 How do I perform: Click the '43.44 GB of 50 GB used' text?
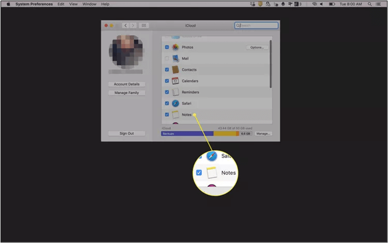(x=235, y=128)
